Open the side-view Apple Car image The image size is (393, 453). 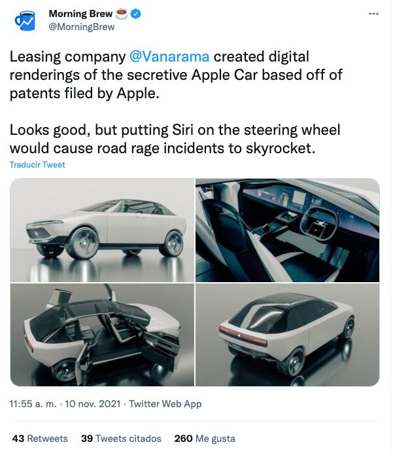102,230
